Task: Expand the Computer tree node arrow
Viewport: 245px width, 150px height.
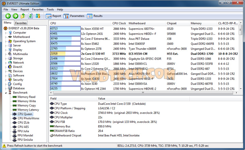Action: (x=6, y=33)
